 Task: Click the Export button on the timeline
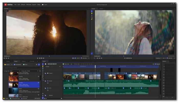(157, 64)
